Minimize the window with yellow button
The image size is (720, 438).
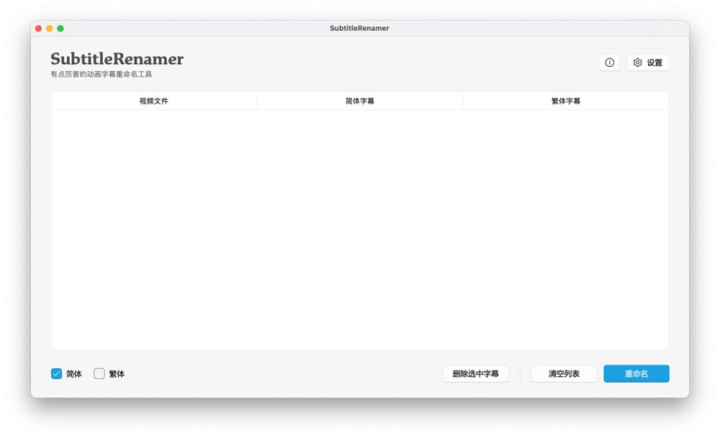(49, 29)
